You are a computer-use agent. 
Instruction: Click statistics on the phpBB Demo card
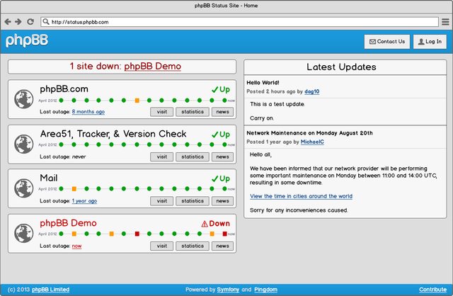pyautogui.click(x=193, y=246)
